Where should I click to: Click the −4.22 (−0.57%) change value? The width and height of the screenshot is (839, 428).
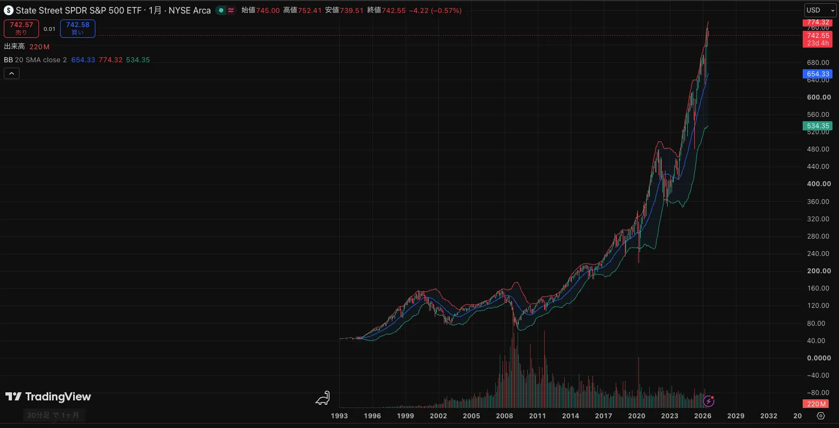coord(435,10)
